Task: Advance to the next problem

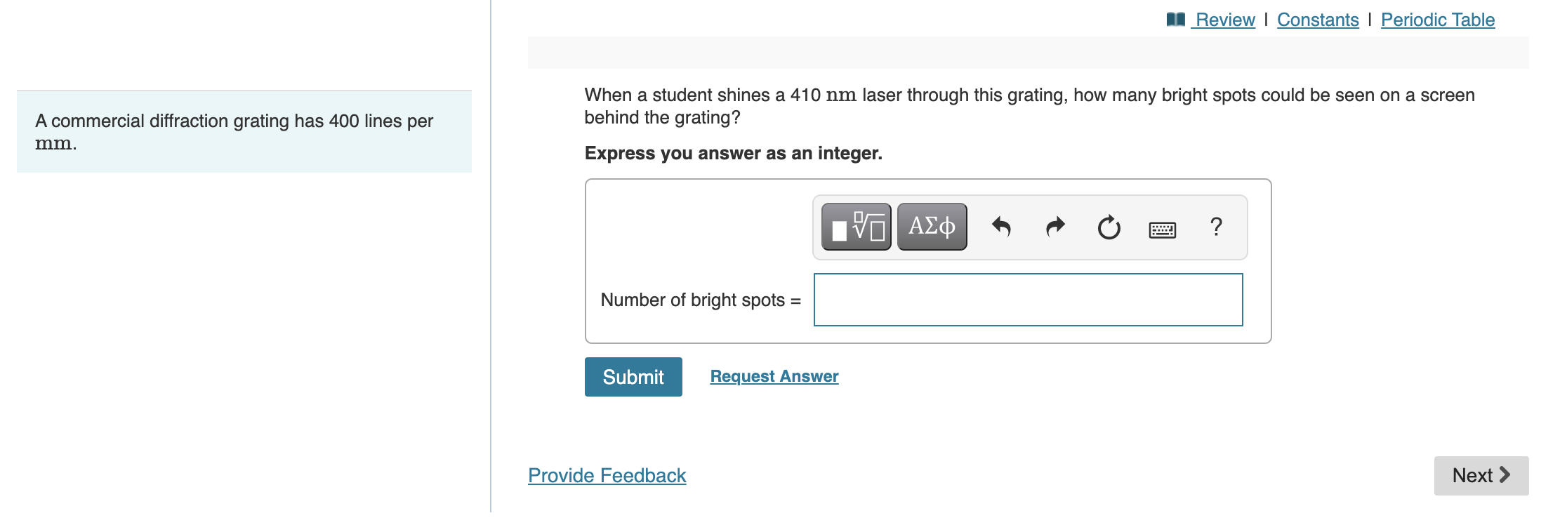Action: [x=1481, y=475]
